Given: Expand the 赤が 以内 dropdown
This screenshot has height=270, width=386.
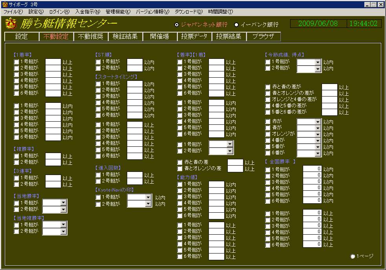Looking at the screenshot, I should click(318, 122).
